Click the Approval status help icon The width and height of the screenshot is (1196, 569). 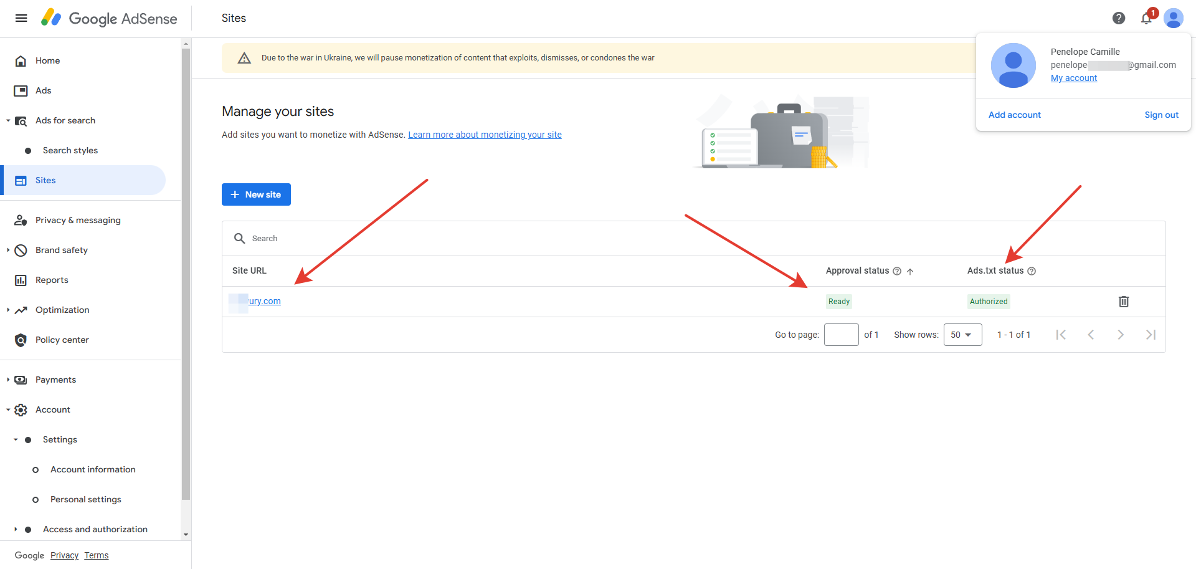pos(897,271)
